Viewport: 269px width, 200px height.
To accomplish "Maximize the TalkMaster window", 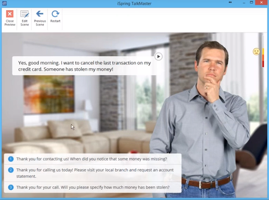I will click(251, 2).
